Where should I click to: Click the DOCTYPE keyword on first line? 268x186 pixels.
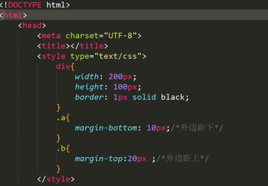coord(25,5)
